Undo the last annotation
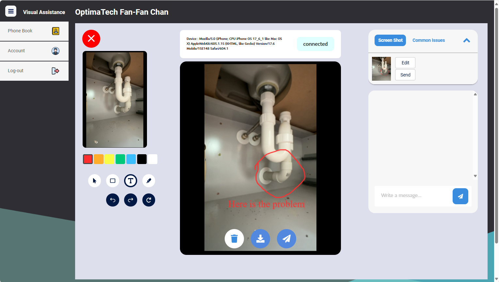 pyautogui.click(x=113, y=200)
